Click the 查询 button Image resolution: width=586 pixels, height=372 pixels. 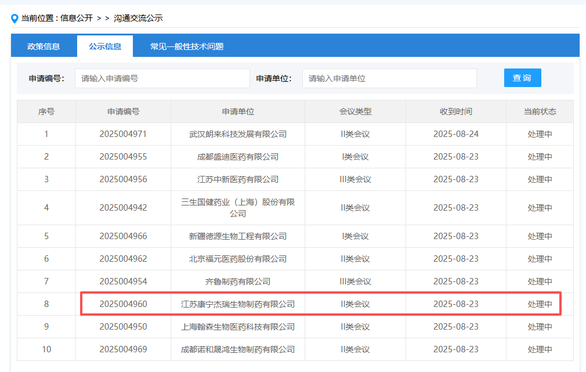coord(522,78)
